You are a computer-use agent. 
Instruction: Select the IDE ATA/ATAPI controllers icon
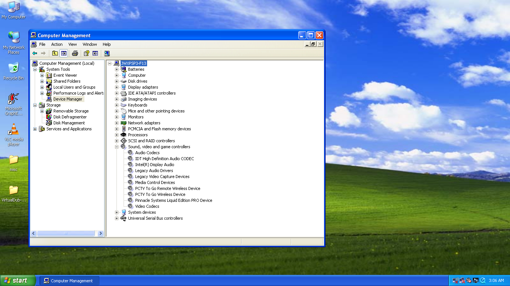tap(124, 93)
